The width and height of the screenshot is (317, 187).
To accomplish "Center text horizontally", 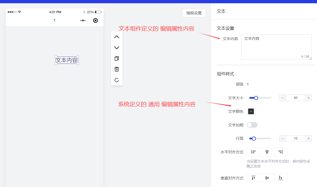I will coord(267,152).
